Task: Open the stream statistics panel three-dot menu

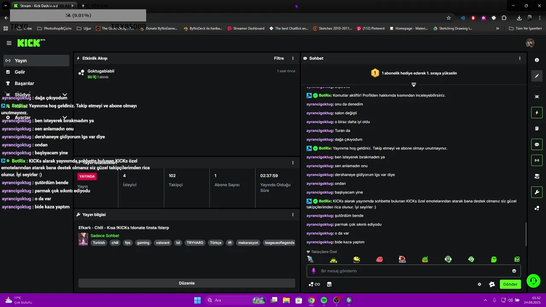Action: 293,162
